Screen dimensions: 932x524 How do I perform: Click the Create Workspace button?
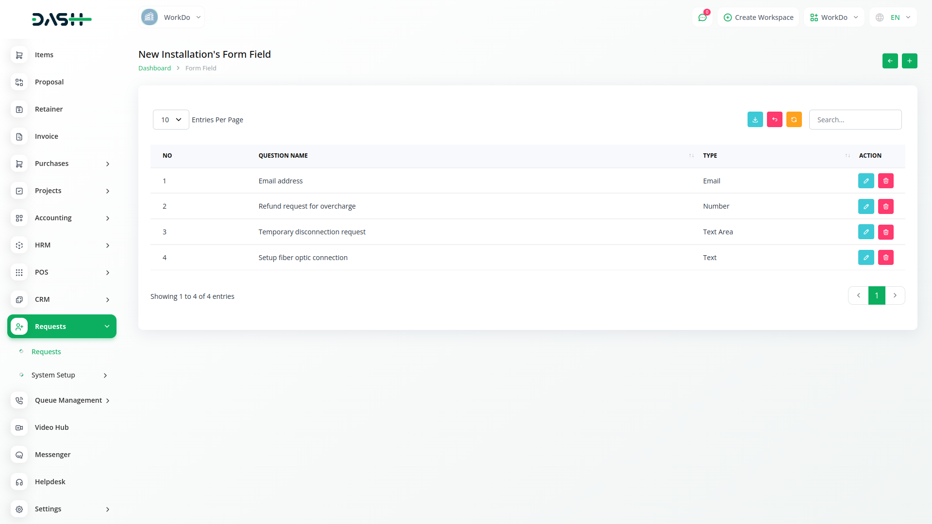758,17
